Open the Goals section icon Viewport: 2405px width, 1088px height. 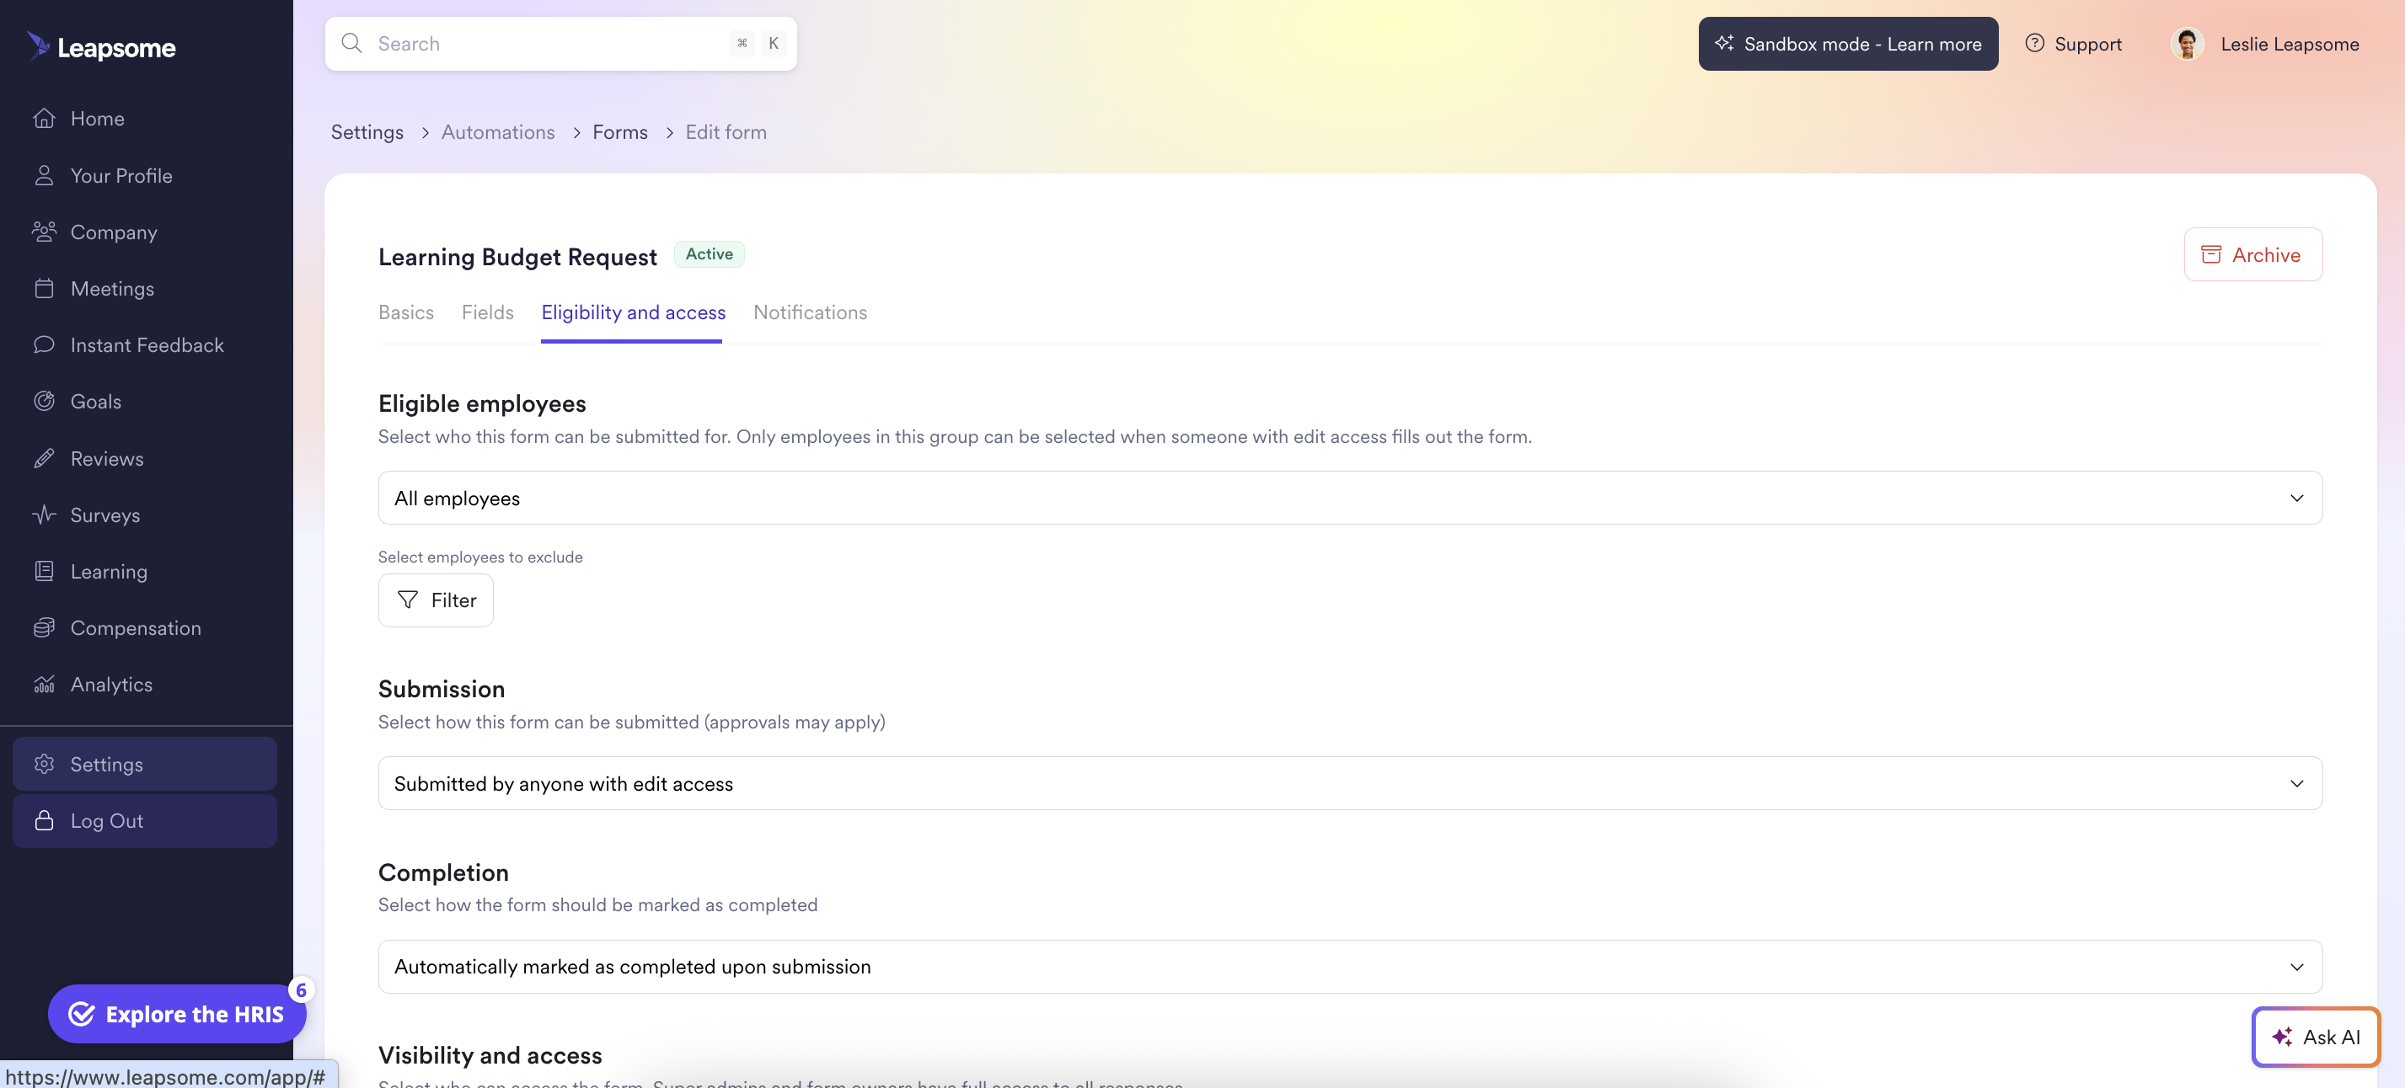[44, 400]
